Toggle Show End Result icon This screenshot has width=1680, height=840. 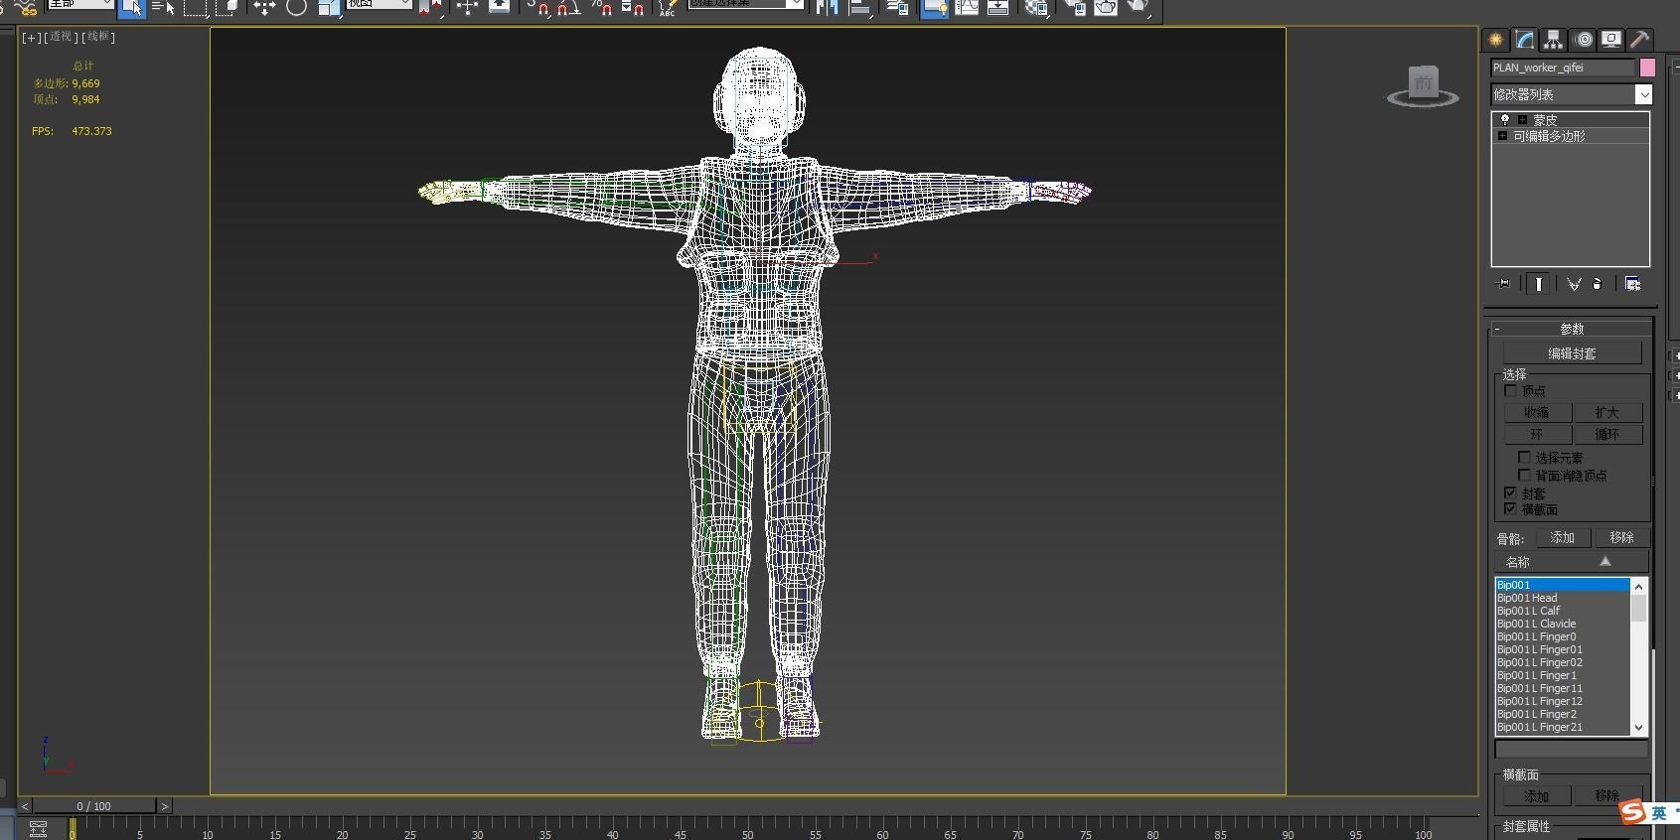(x=1538, y=284)
